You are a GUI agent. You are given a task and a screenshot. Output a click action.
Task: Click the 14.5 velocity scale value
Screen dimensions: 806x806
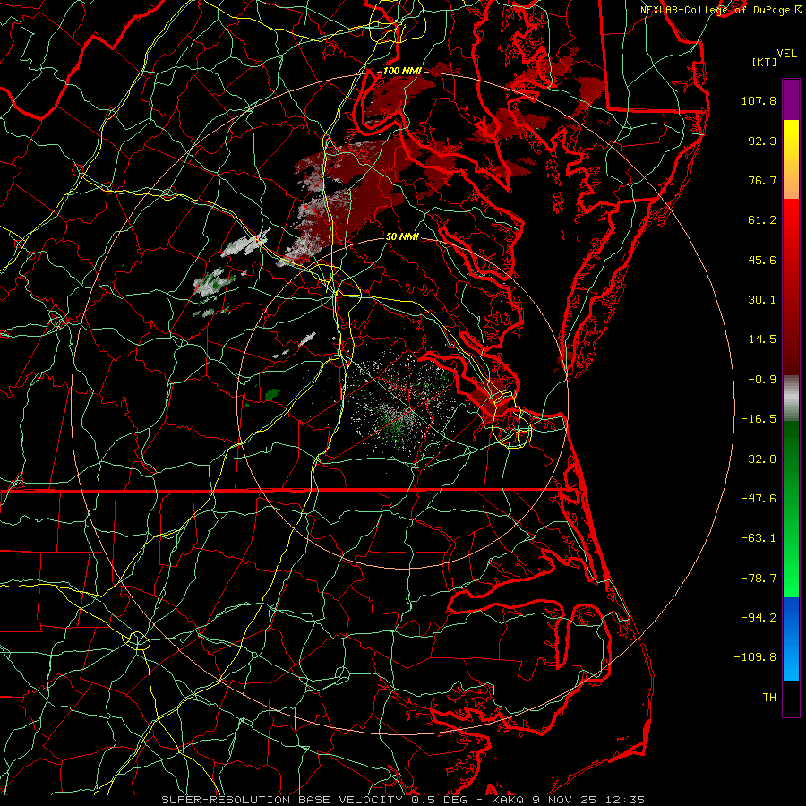pyautogui.click(x=762, y=339)
